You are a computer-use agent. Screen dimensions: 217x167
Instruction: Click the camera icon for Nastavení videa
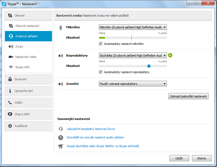point(11,57)
